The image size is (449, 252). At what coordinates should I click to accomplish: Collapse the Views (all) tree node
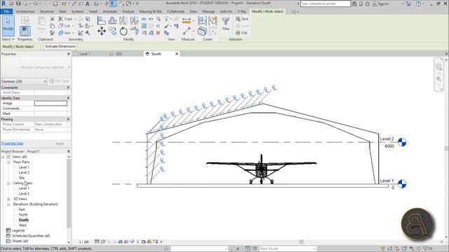pyautogui.click(x=3, y=157)
